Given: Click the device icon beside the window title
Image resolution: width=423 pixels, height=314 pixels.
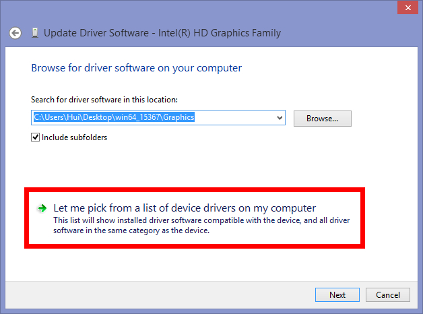Looking at the screenshot, I should coord(34,32).
